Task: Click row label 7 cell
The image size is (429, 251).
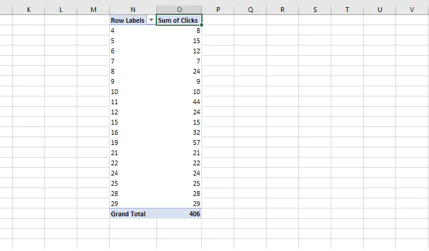Action: (133, 61)
